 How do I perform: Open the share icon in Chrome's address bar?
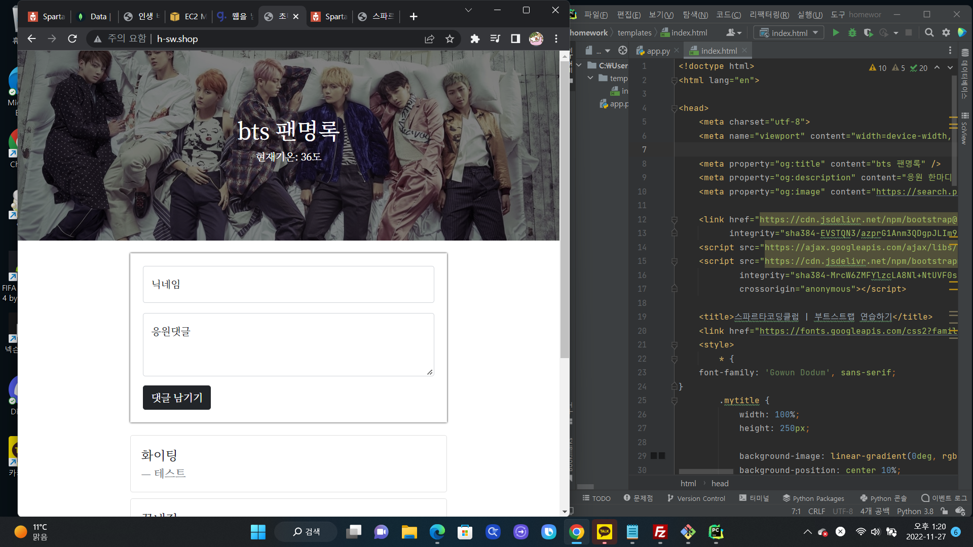click(x=430, y=39)
